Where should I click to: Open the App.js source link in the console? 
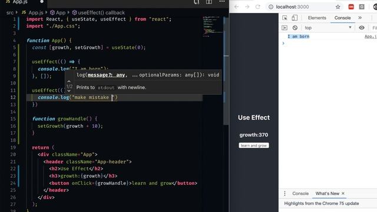pyautogui.click(x=371, y=37)
